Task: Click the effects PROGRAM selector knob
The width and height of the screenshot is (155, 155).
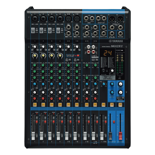Action: click(104, 71)
